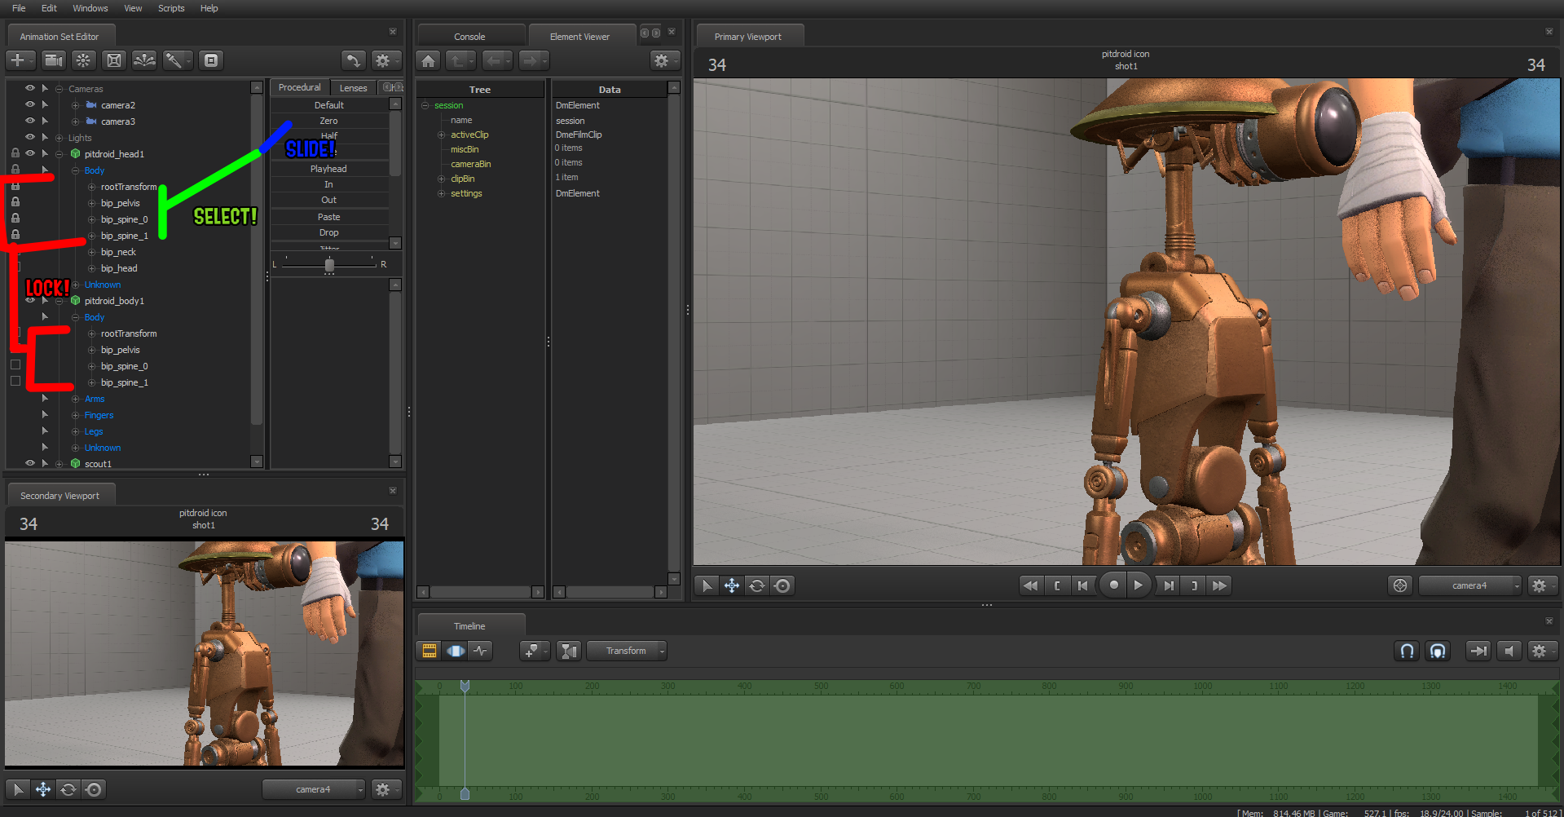Toggle visibility eye for camera2
1564x817 pixels.
click(x=30, y=104)
